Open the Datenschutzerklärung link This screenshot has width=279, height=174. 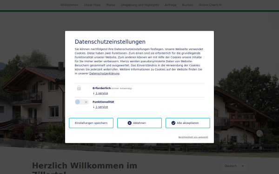(104, 73)
